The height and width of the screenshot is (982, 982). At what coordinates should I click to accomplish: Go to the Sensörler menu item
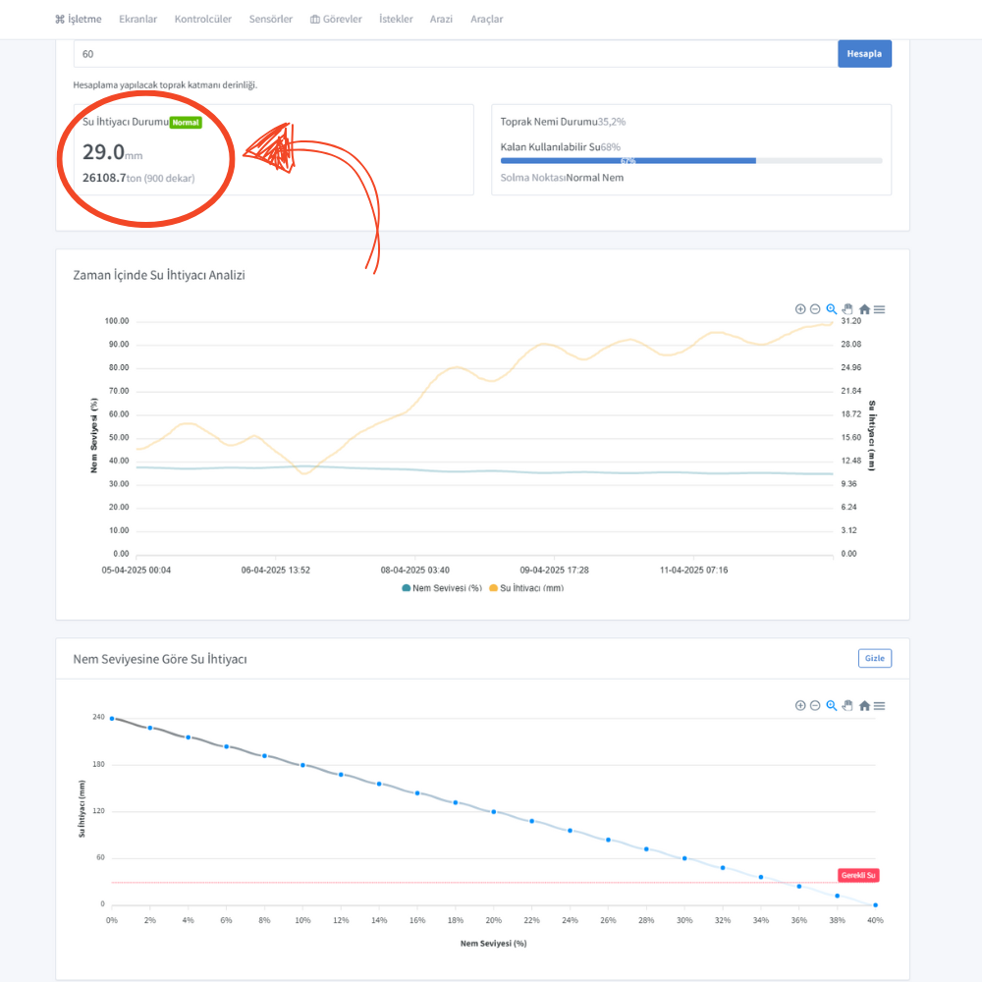(x=270, y=19)
